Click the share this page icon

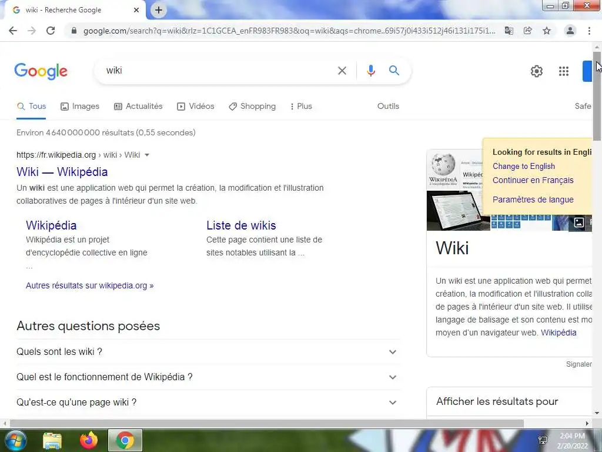(528, 31)
